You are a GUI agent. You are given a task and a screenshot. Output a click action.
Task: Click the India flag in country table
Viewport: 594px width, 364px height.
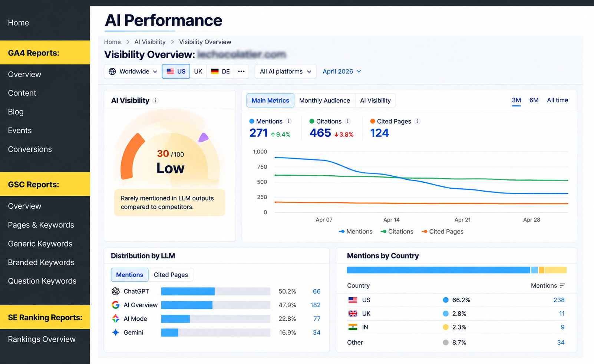tap(353, 327)
